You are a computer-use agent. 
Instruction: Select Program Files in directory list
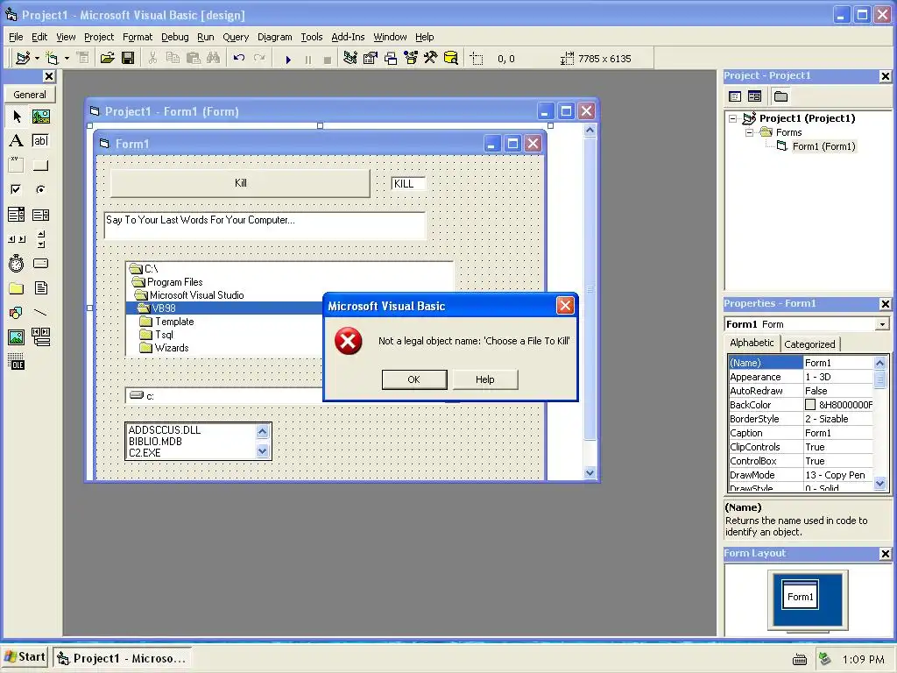(174, 282)
